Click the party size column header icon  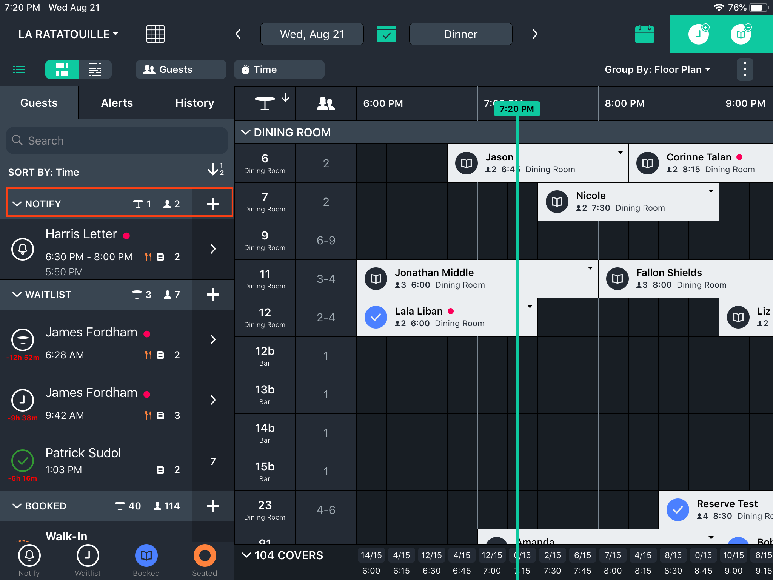(x=326, y=103)
